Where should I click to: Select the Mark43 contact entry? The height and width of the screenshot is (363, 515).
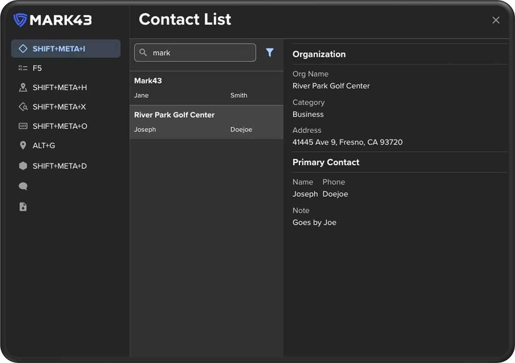pyautogui.click(x=206, y=88)
